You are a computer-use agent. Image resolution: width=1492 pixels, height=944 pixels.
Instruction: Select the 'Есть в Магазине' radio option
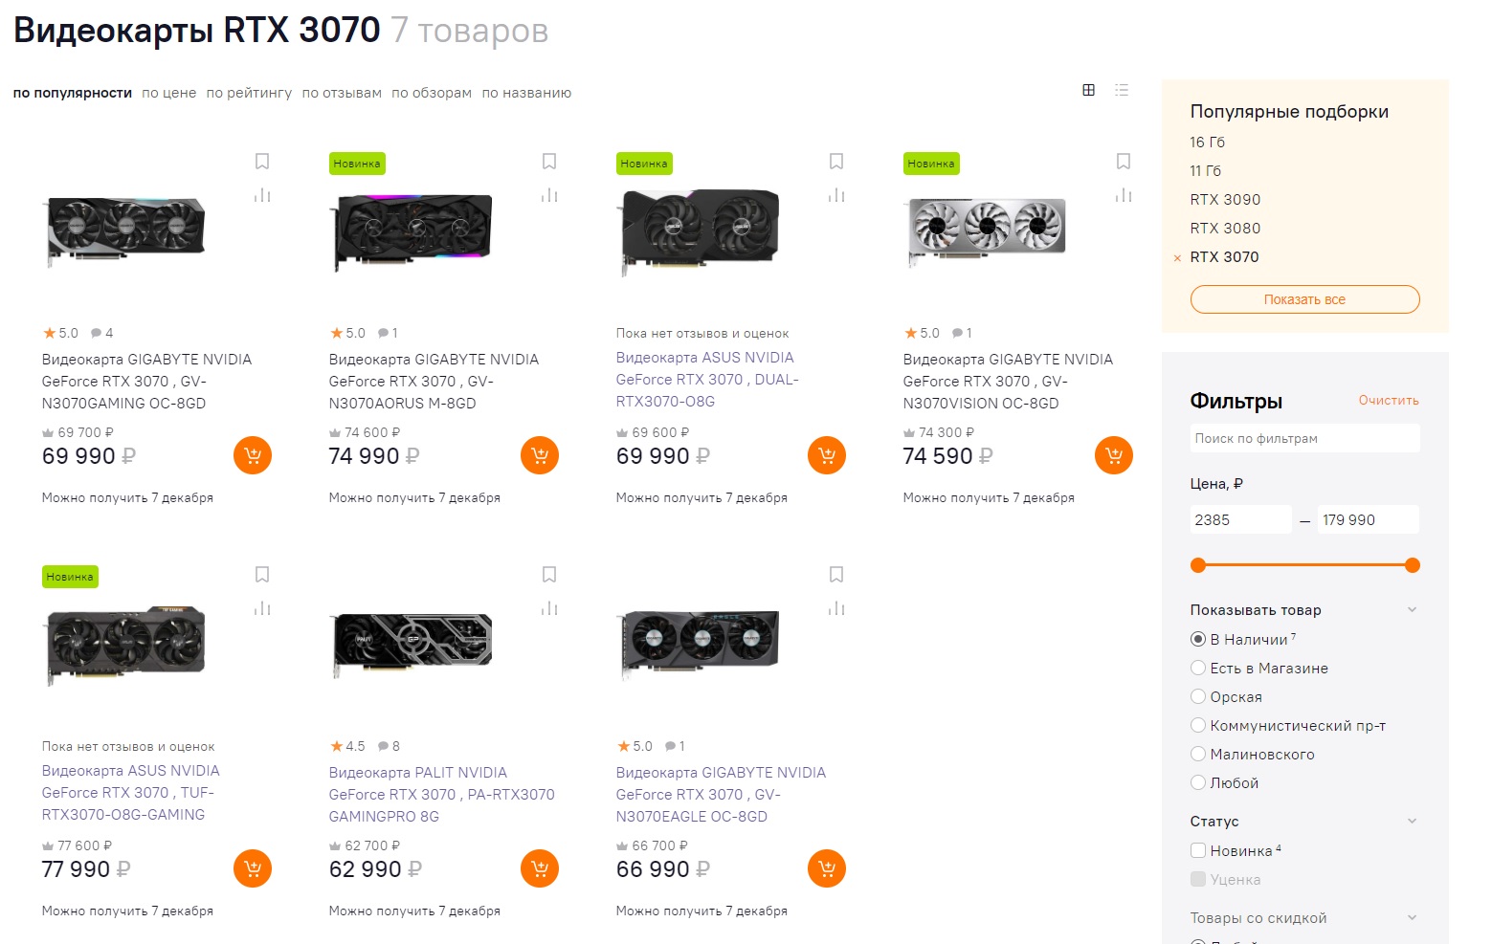[1198, 669]
